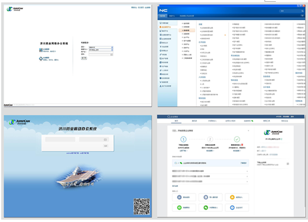Collapse the setup guide using its chevron
This screenshot has height=222, width=308.
(x=248, y=131)
